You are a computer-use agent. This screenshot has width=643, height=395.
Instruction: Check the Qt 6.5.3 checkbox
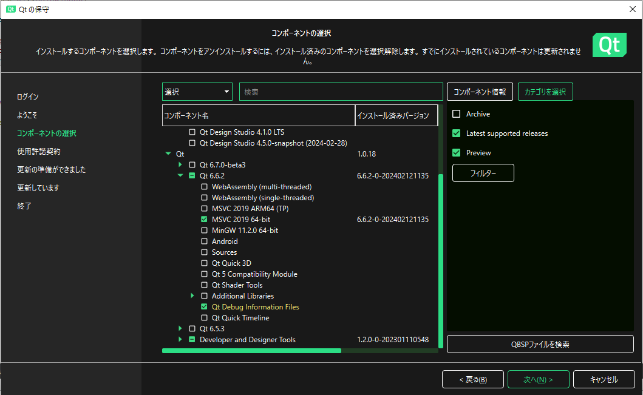coord(192,329)
